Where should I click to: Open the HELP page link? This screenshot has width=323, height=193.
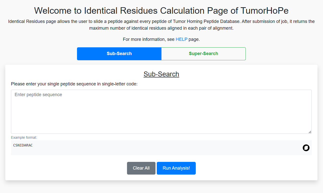point(181,39)
